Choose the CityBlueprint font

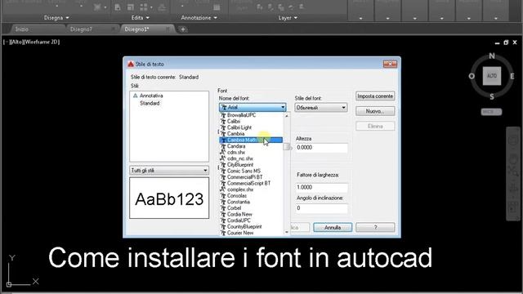[x=251, y=165]
